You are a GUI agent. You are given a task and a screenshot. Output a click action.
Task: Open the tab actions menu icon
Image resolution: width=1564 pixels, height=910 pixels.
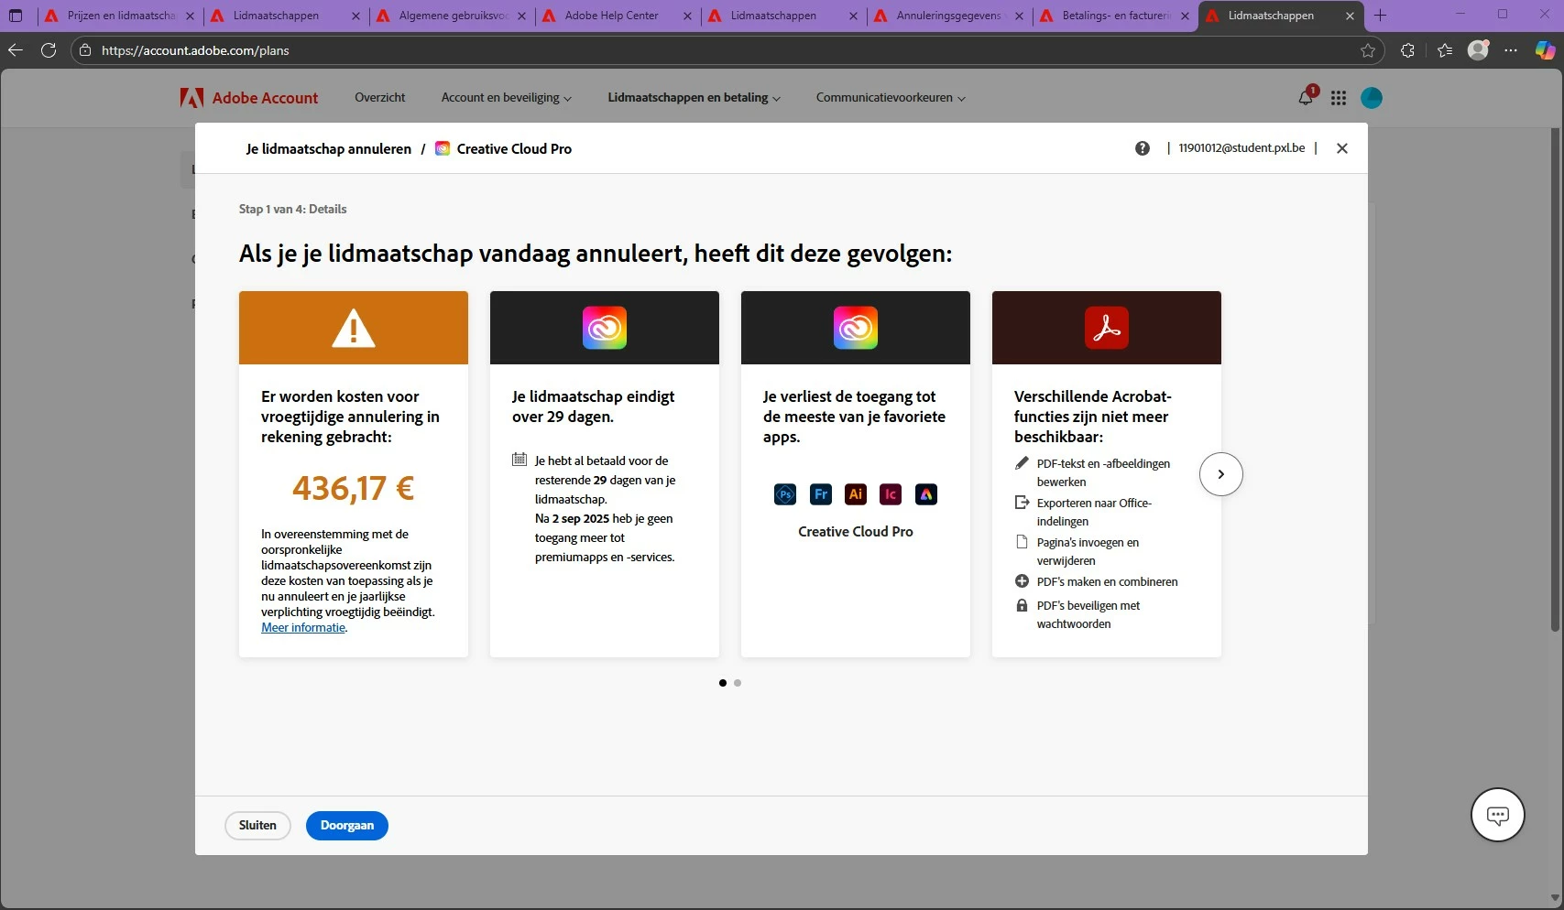[16, 16]
